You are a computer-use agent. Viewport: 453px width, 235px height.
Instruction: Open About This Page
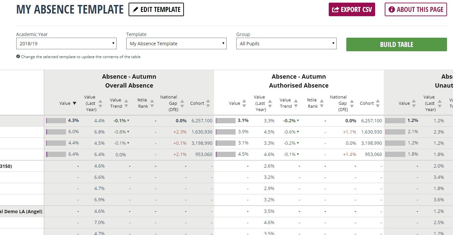(x=416, y=10)
